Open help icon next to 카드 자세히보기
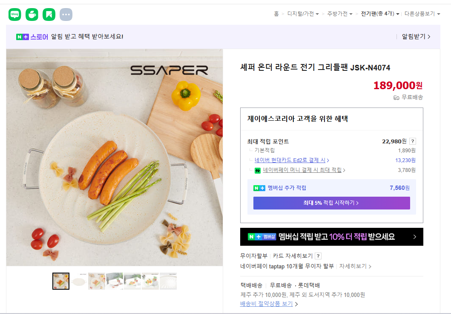The image size is (451, 314). [318, 256]
